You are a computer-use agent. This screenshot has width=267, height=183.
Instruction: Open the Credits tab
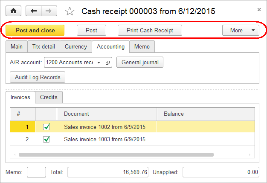coord(49,97)
